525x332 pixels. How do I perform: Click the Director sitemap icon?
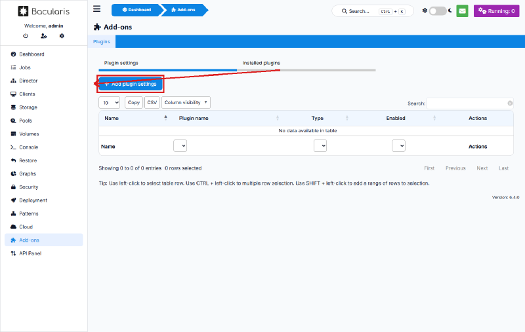point(13,81)
